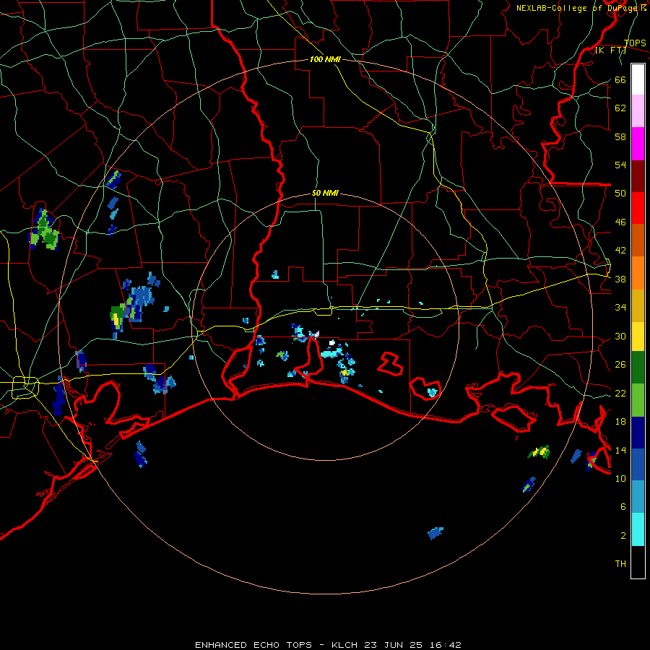
Task: Click the yellow legend swatch
Action: pos(638,336)
